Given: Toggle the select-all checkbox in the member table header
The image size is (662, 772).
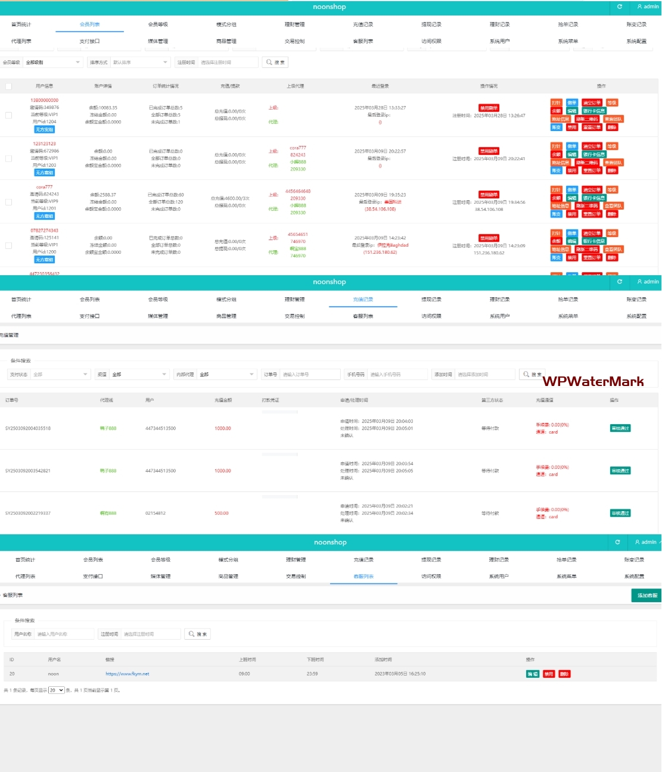Looking at the screenshot, I should pos(8,86).
